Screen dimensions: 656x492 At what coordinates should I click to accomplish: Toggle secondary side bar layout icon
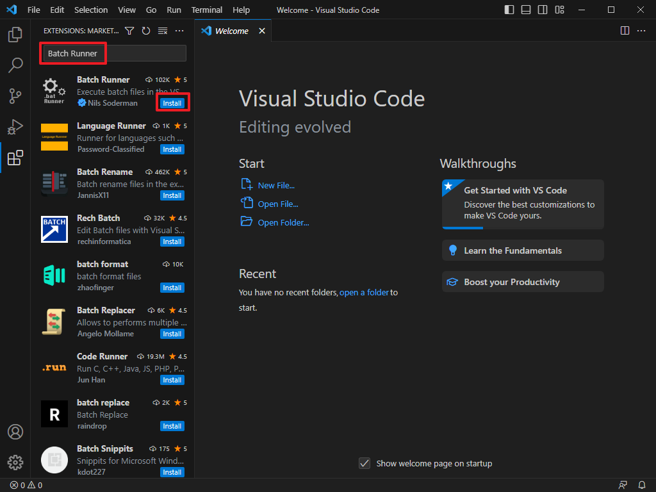pyautogui.click(x=543, y=10)
